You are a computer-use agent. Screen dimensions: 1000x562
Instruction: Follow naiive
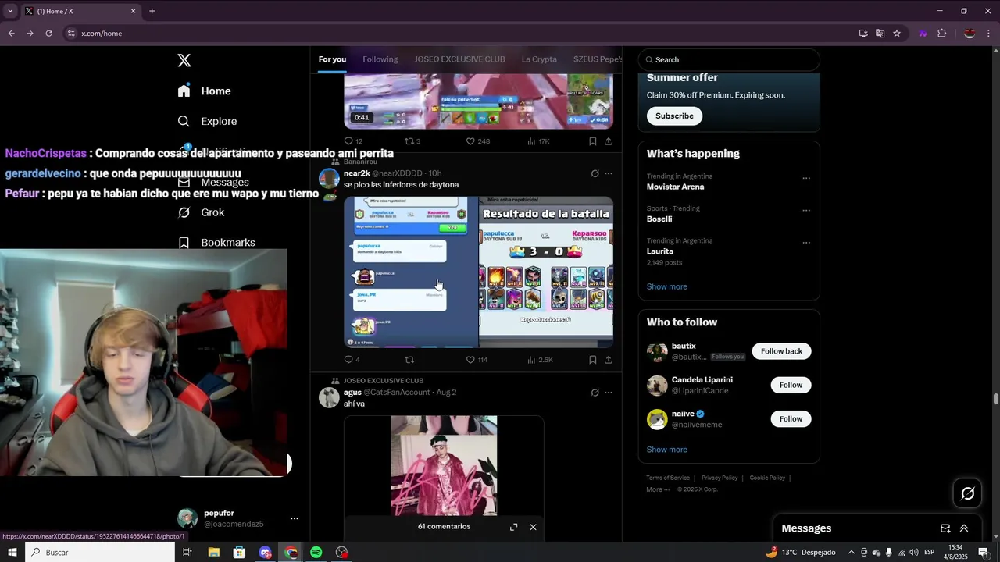coord(791,419)
